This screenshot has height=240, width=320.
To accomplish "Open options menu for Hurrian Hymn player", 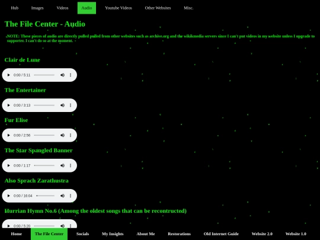I will pos(71,226).
